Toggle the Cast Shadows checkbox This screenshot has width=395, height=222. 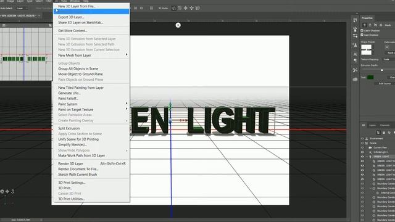[x=362, y=35]
